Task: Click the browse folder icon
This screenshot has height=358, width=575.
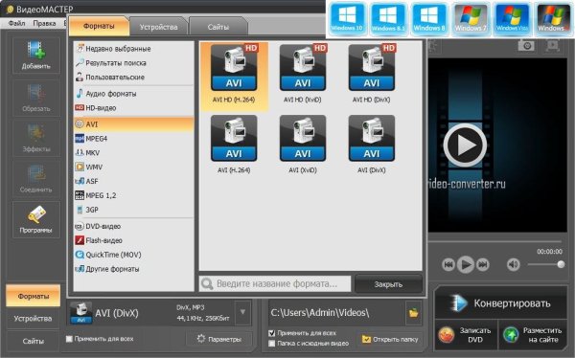Action: (413, 313)
